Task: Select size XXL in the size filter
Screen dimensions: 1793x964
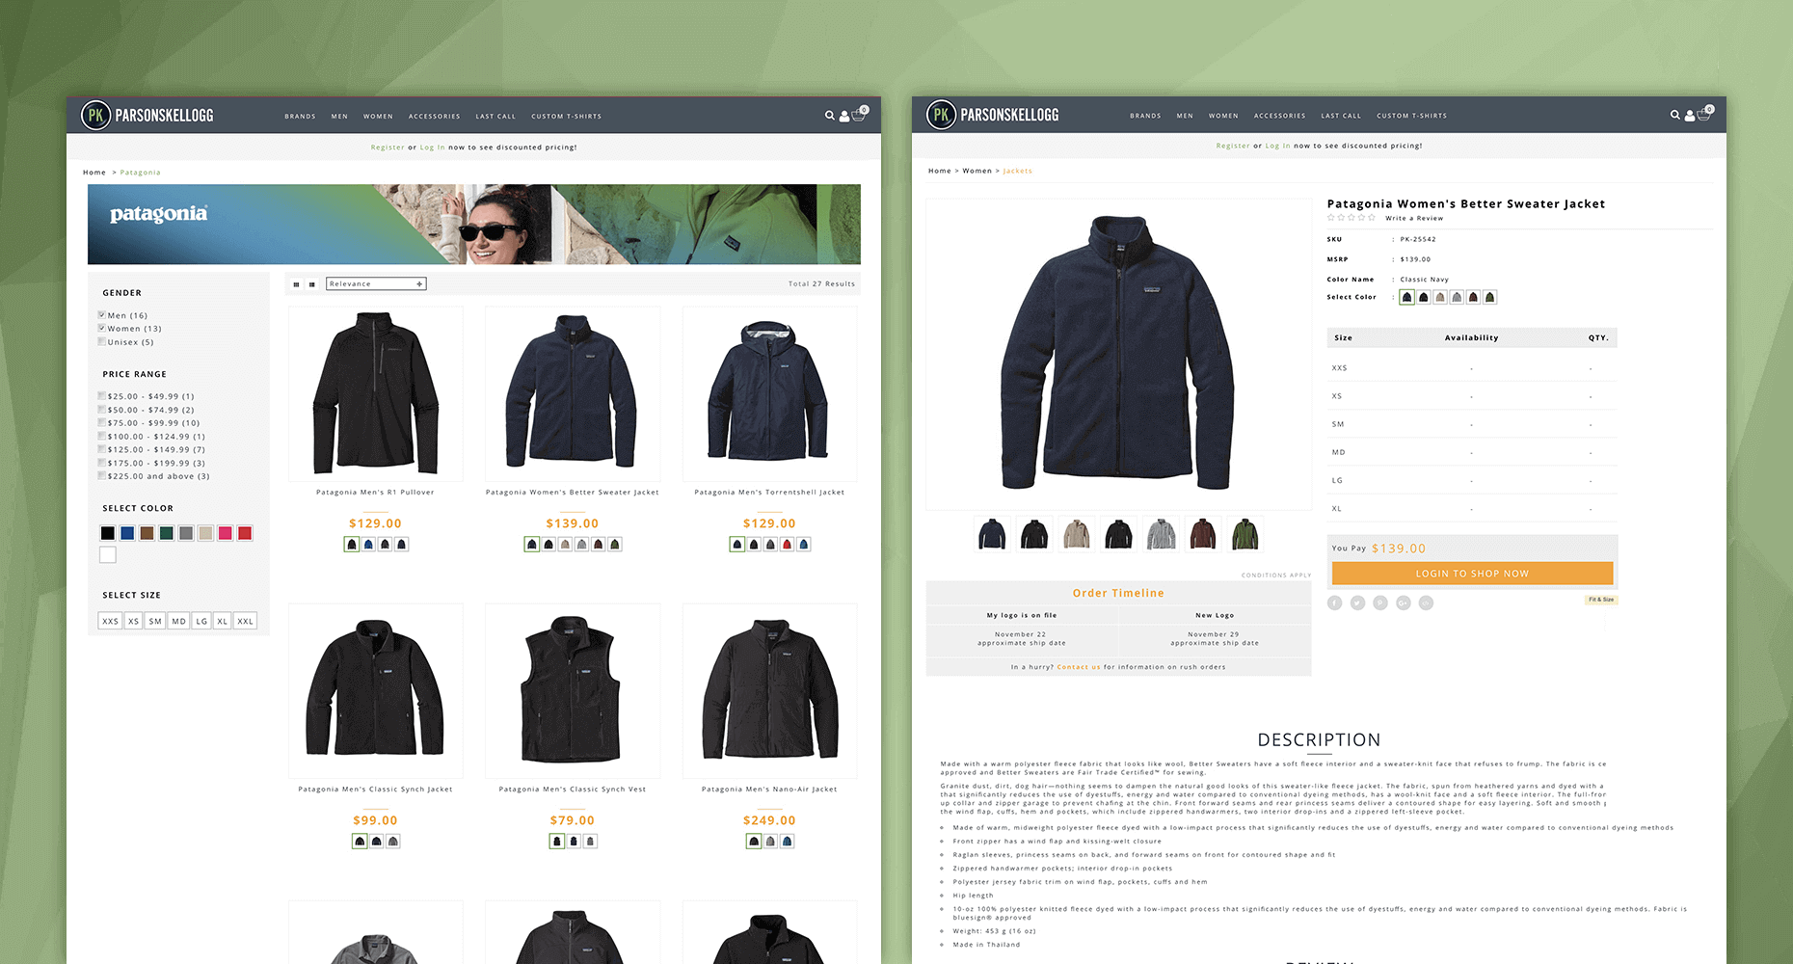Action: [245, 621]
